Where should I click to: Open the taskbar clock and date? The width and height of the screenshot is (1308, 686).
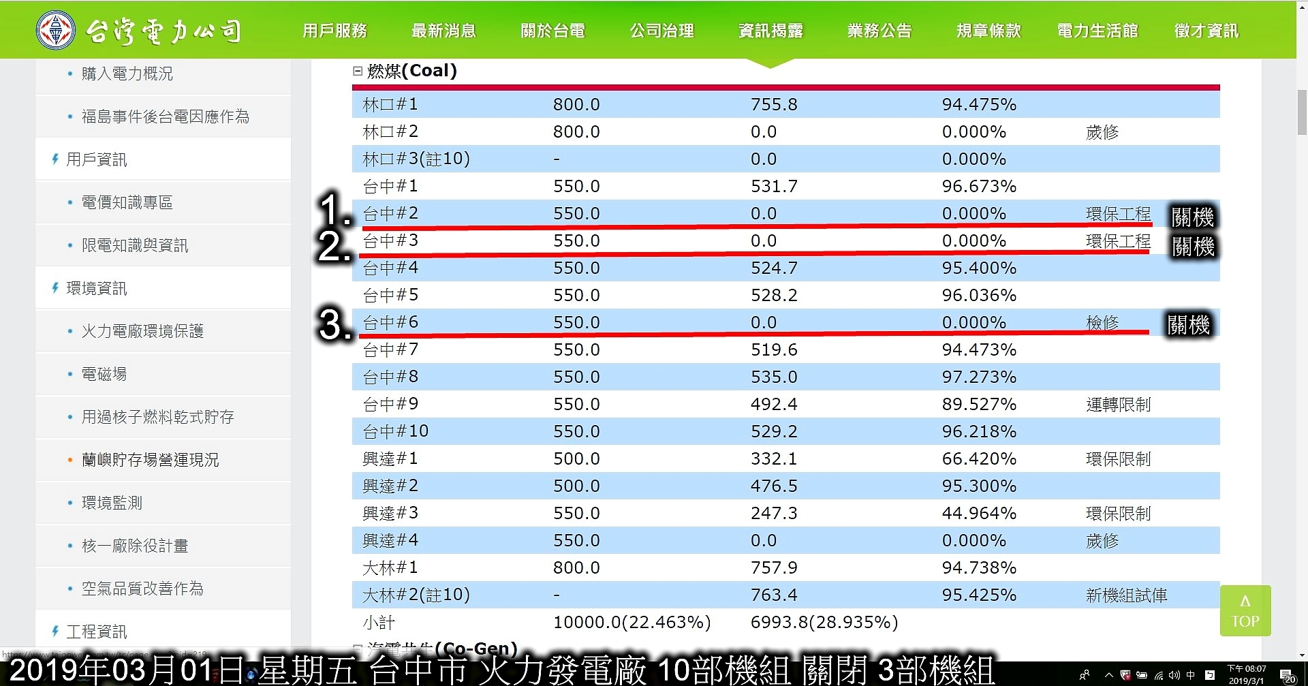1247,674
